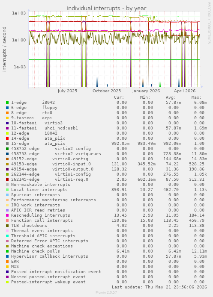Viewport: 213px width, 297px height.
Task: Click the graph title Individual interrupts - by year
Action: click(x=106, y=9)
